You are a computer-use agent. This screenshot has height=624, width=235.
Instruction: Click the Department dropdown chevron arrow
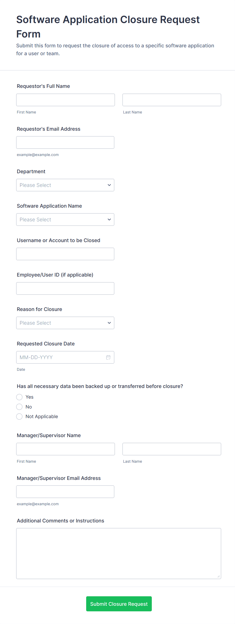[x=109, y=185]
